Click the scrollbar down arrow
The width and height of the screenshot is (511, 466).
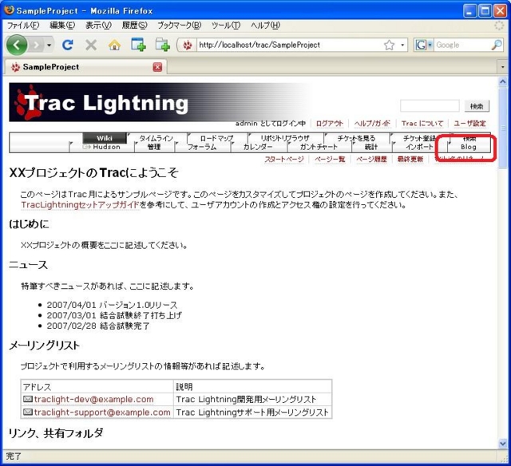pyautogui.click(x=502, y=443)
